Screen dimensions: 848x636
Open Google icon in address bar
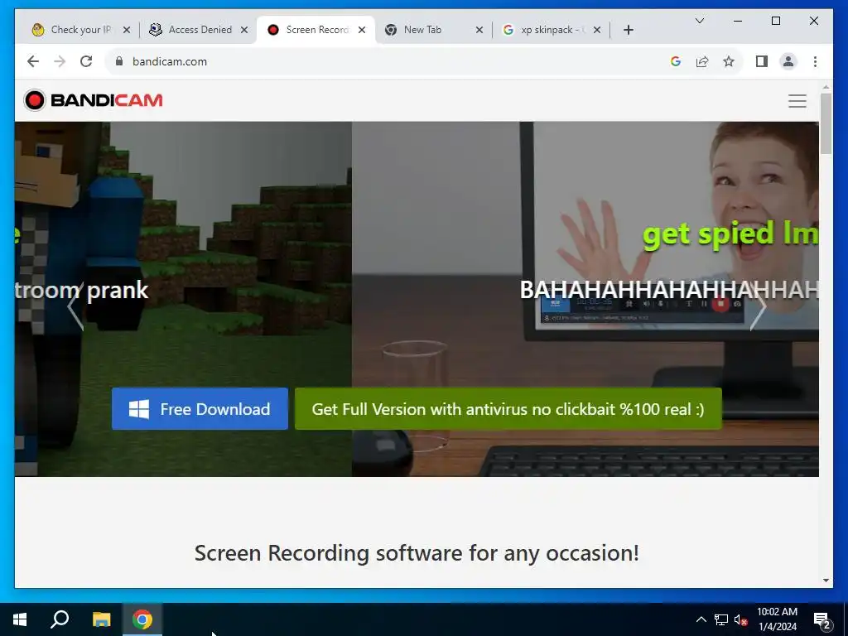(x=676, y=61)
